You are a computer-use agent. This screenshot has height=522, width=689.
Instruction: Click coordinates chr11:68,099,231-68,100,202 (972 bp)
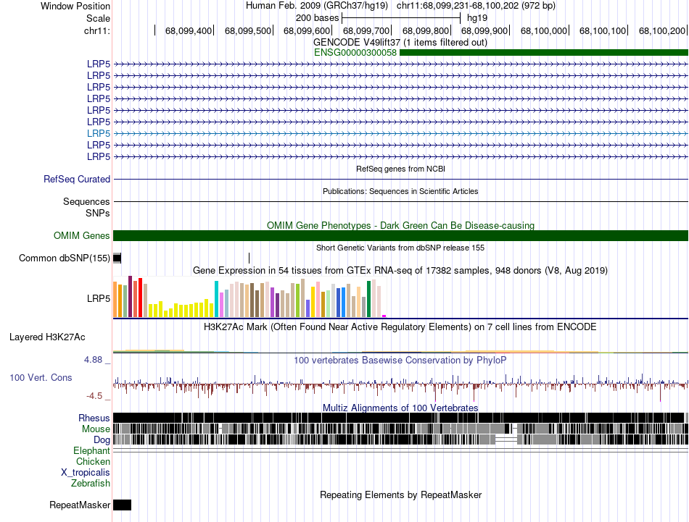pos(476,6)
